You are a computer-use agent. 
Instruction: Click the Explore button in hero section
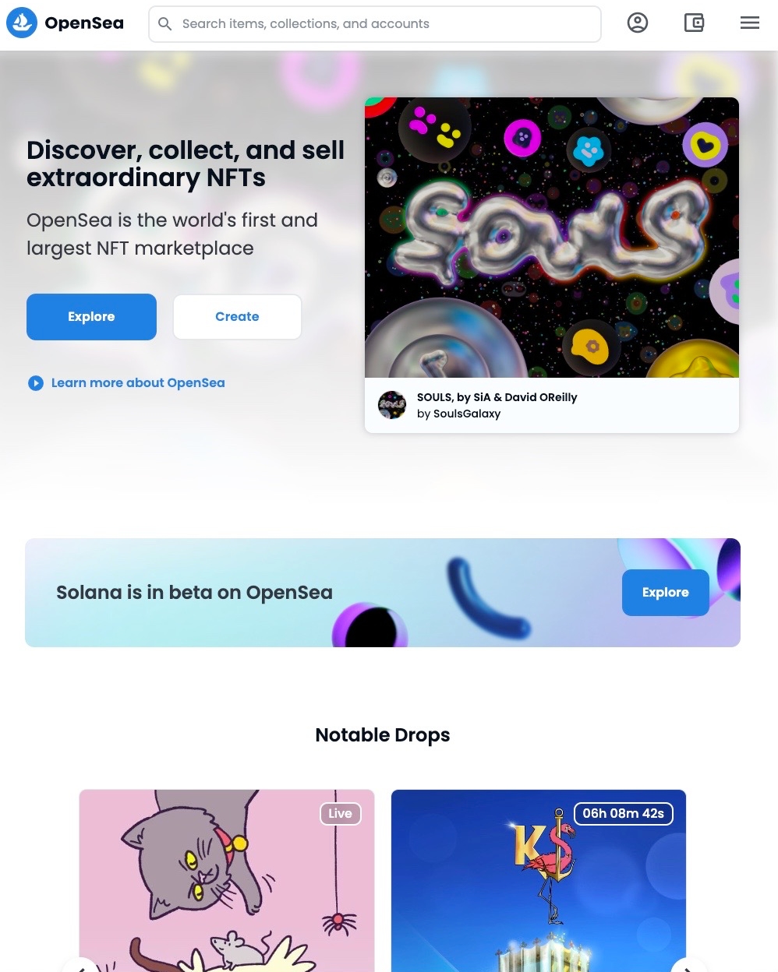(x=91, y=317)
